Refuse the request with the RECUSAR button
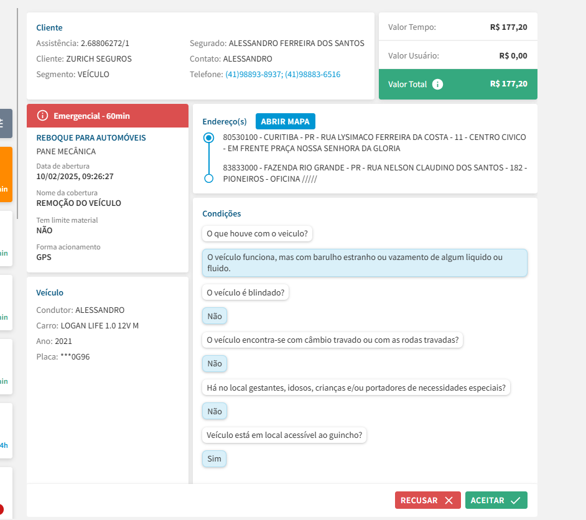 click(427, 500)
